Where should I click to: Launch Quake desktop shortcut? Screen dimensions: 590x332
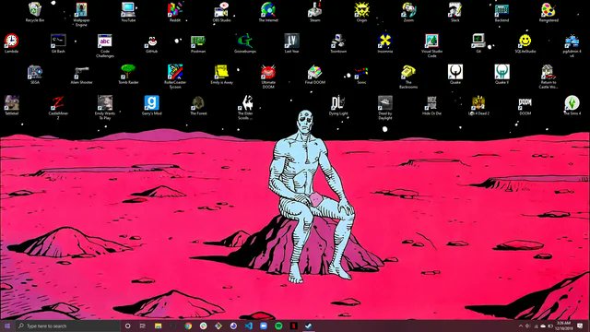click(x=454, y=74)
